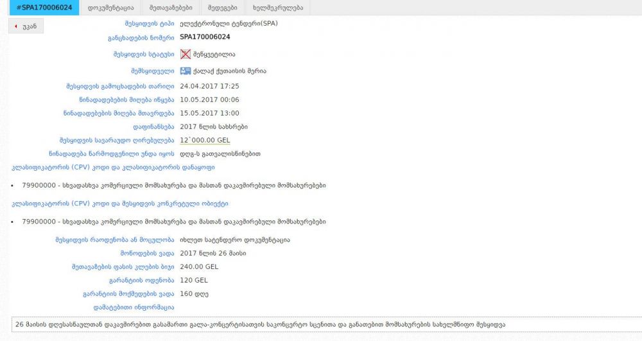Select first 79900000 CPV code entry

click(173, 186)
